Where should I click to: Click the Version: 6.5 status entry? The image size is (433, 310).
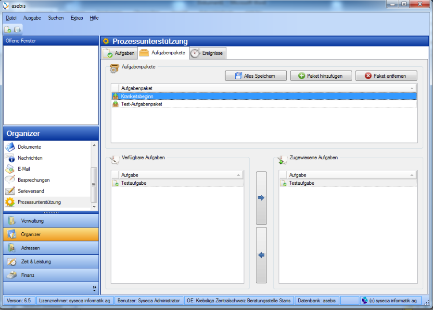(x=19, y=300)
